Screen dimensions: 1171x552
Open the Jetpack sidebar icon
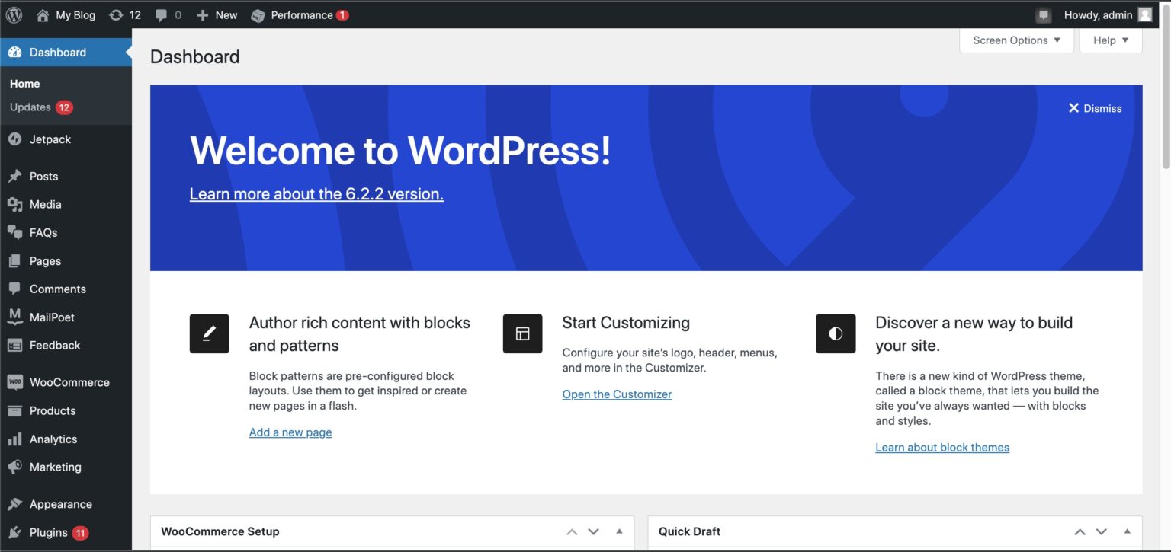tap(16, 139)
